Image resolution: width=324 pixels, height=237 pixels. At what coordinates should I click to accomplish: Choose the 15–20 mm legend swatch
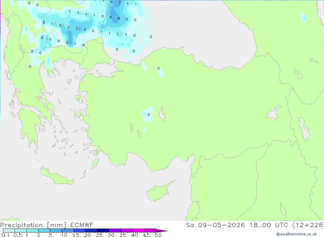coord(80,231)
